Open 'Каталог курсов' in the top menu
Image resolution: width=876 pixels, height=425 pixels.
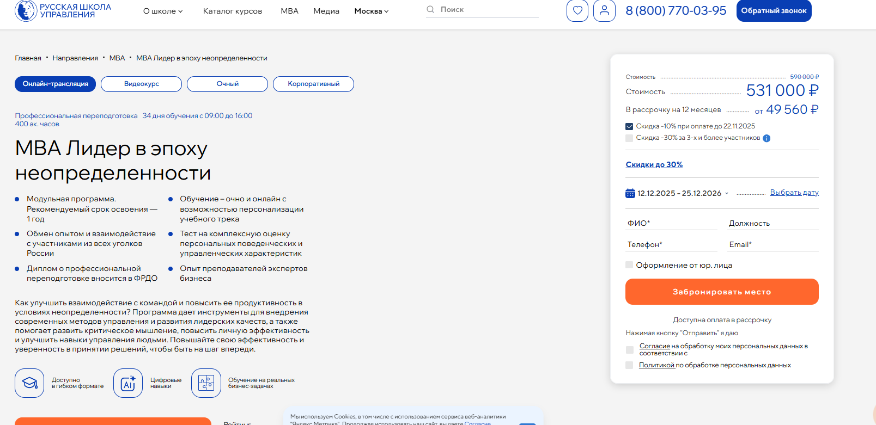(232, 11)
